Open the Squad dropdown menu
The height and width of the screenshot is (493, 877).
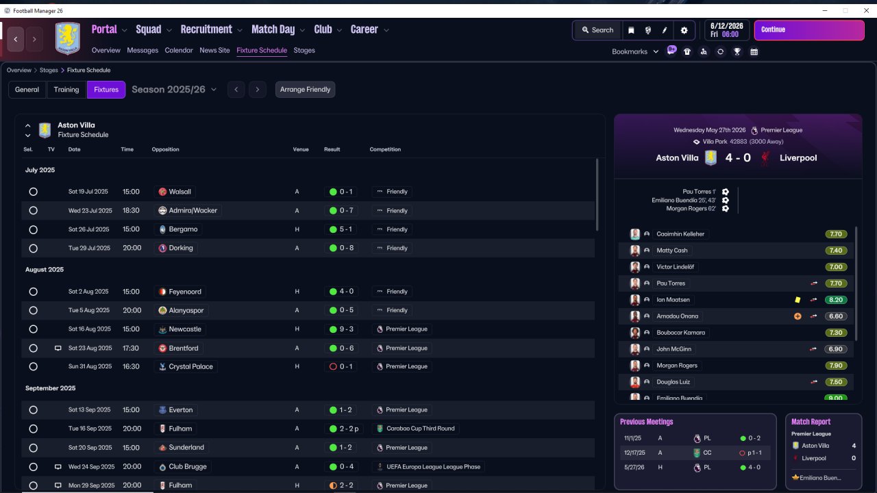153,29
